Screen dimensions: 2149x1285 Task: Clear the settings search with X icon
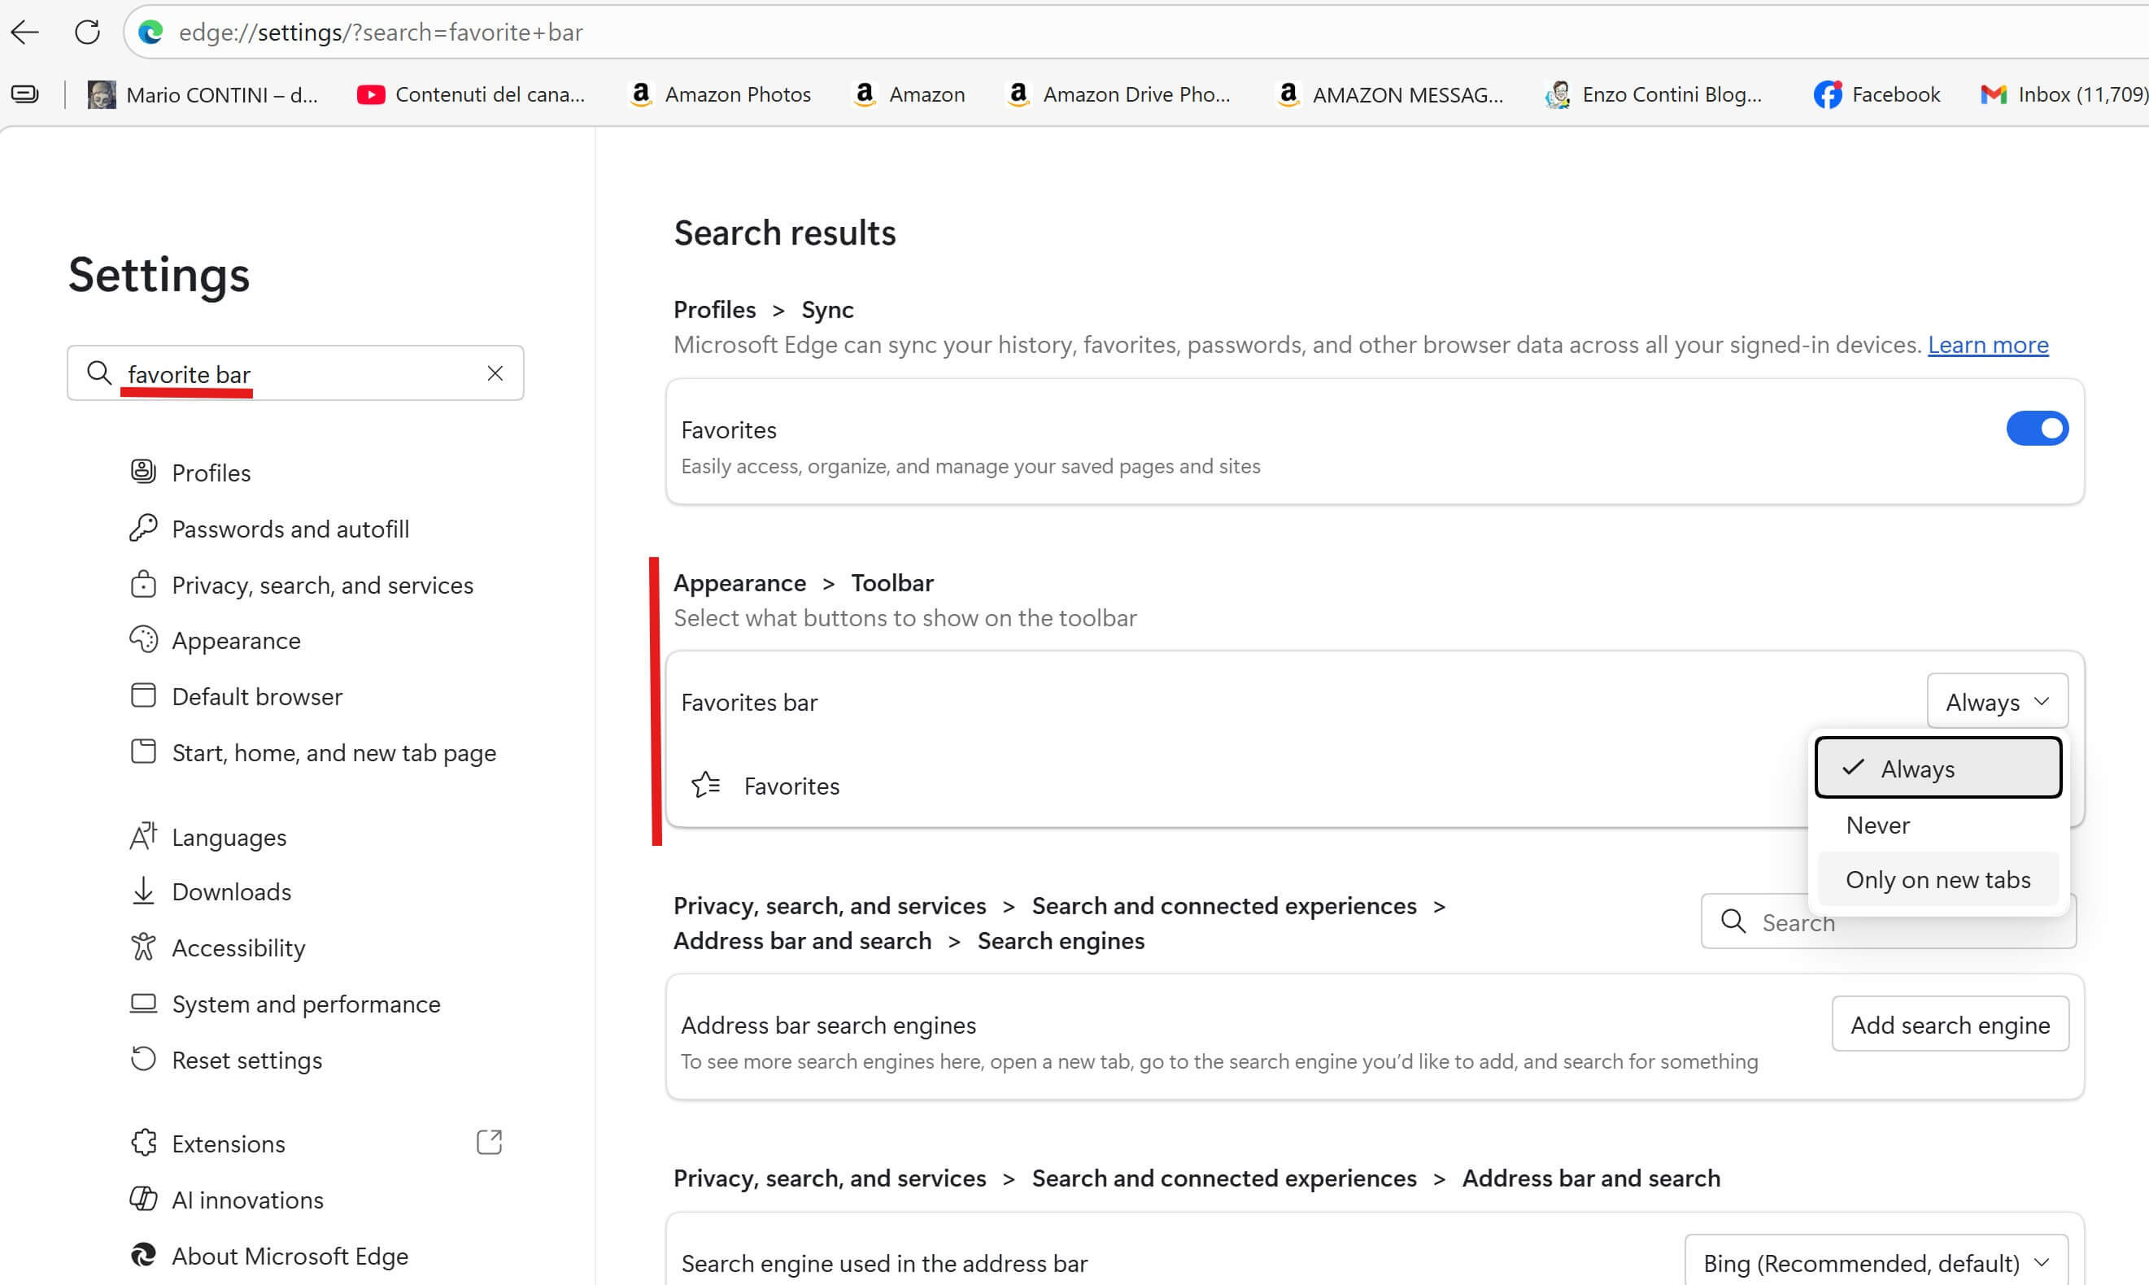(495, 373)
